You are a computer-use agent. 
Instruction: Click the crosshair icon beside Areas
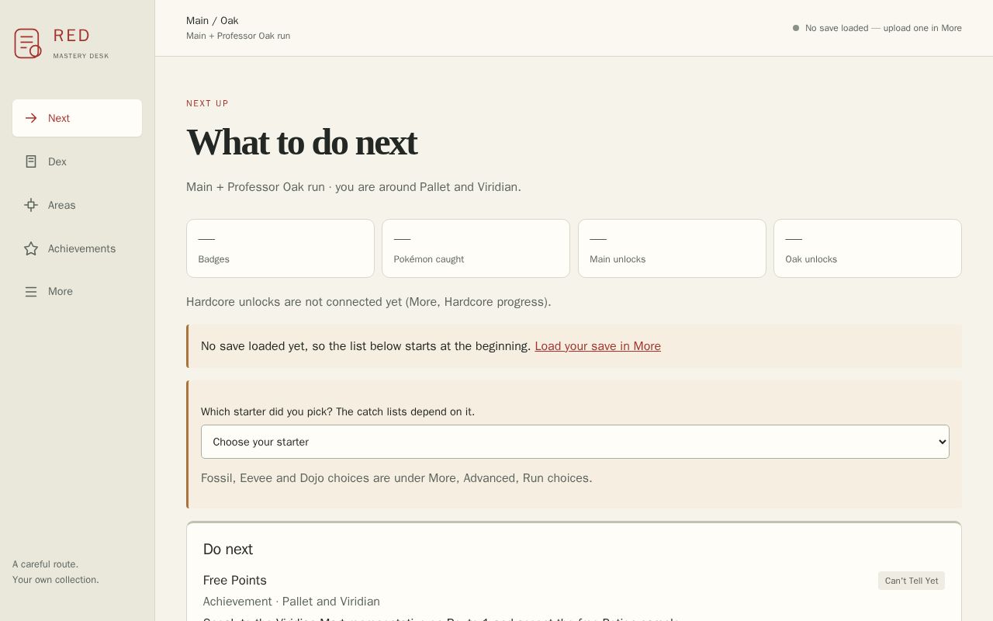(31, 205)
